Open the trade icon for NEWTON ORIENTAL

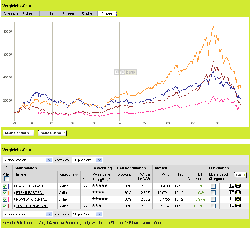pyautogui.click(x=232, y=200)
